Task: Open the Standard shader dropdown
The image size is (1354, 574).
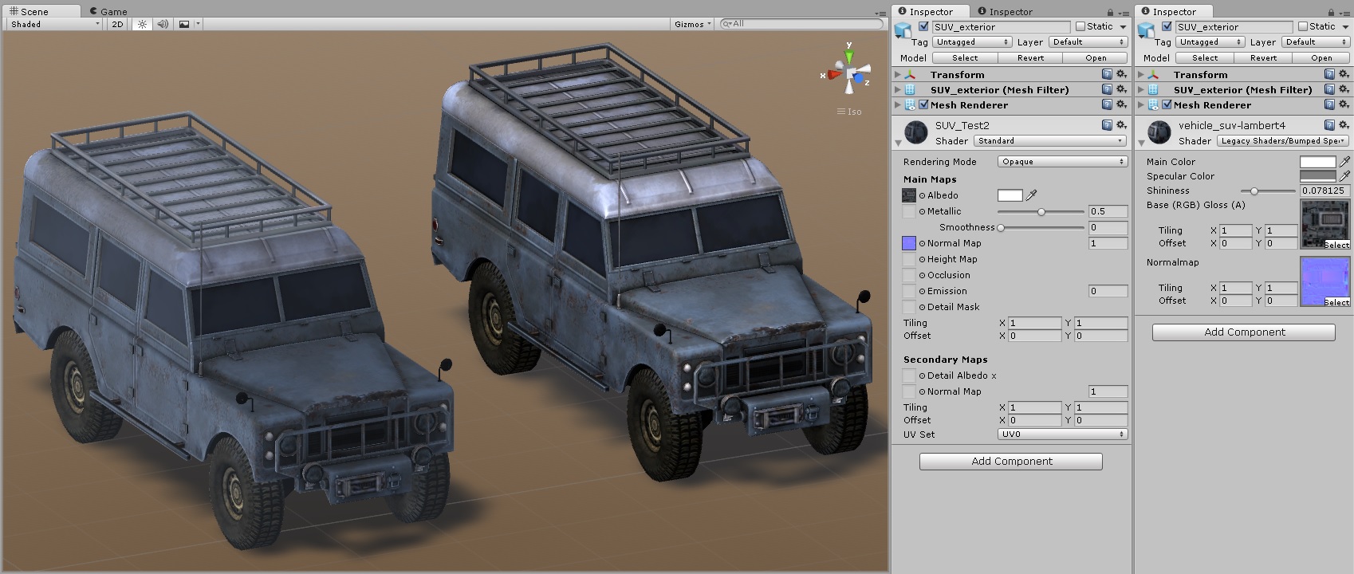Action: [1050, 140]
